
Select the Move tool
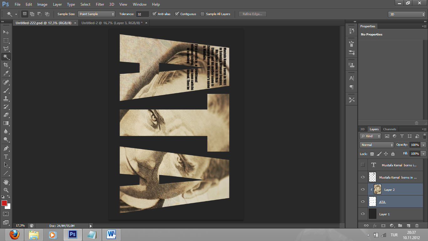pos(6,32)
